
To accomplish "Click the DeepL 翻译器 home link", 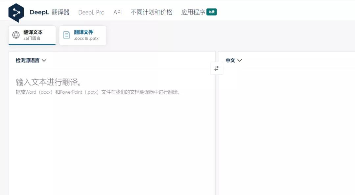I will pyautogui.click(x=49, y=12).
